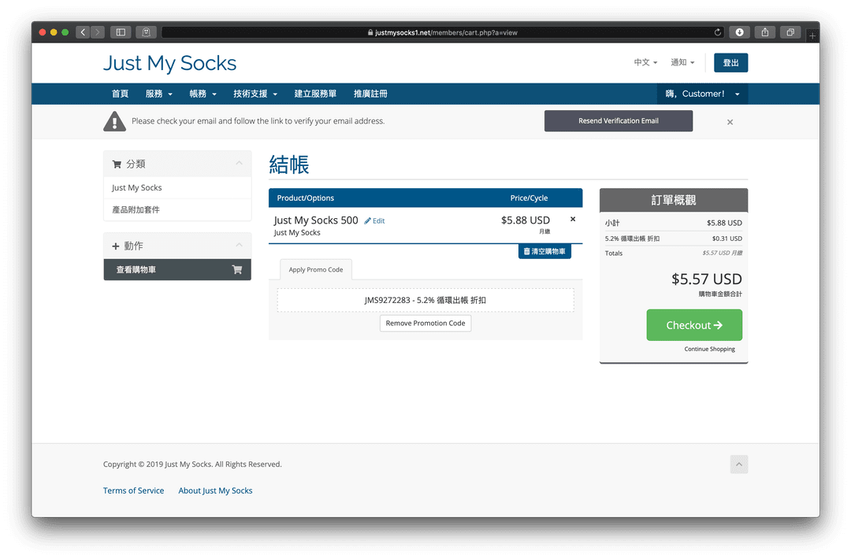Open 建立服務單 in the navigation bar
Image resolution: width=851 pixels, height=559 pixels.
tap(315, 94)
